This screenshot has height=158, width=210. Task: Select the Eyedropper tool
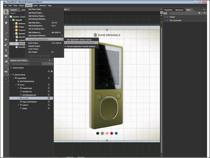click(6, 34)
